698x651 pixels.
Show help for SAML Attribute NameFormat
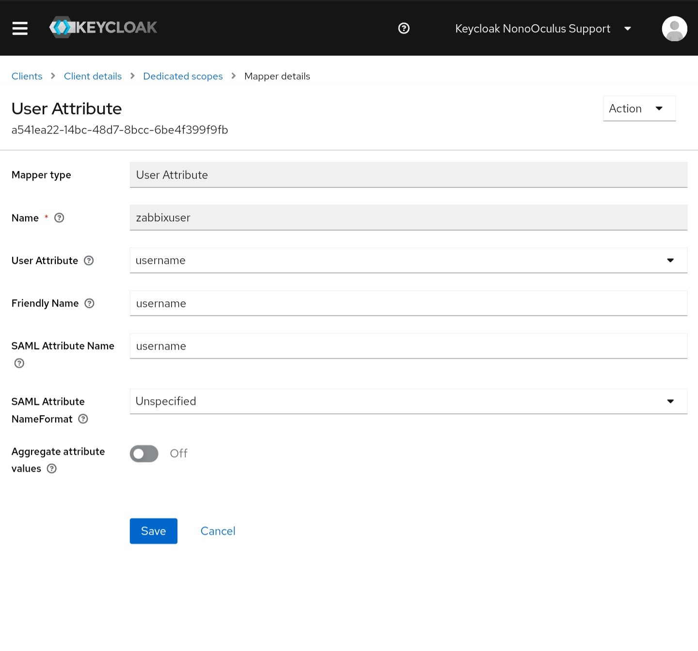83,419
